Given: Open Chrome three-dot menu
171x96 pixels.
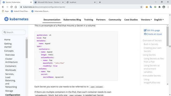Looking at the screenshot, I should tap(168, 7).
